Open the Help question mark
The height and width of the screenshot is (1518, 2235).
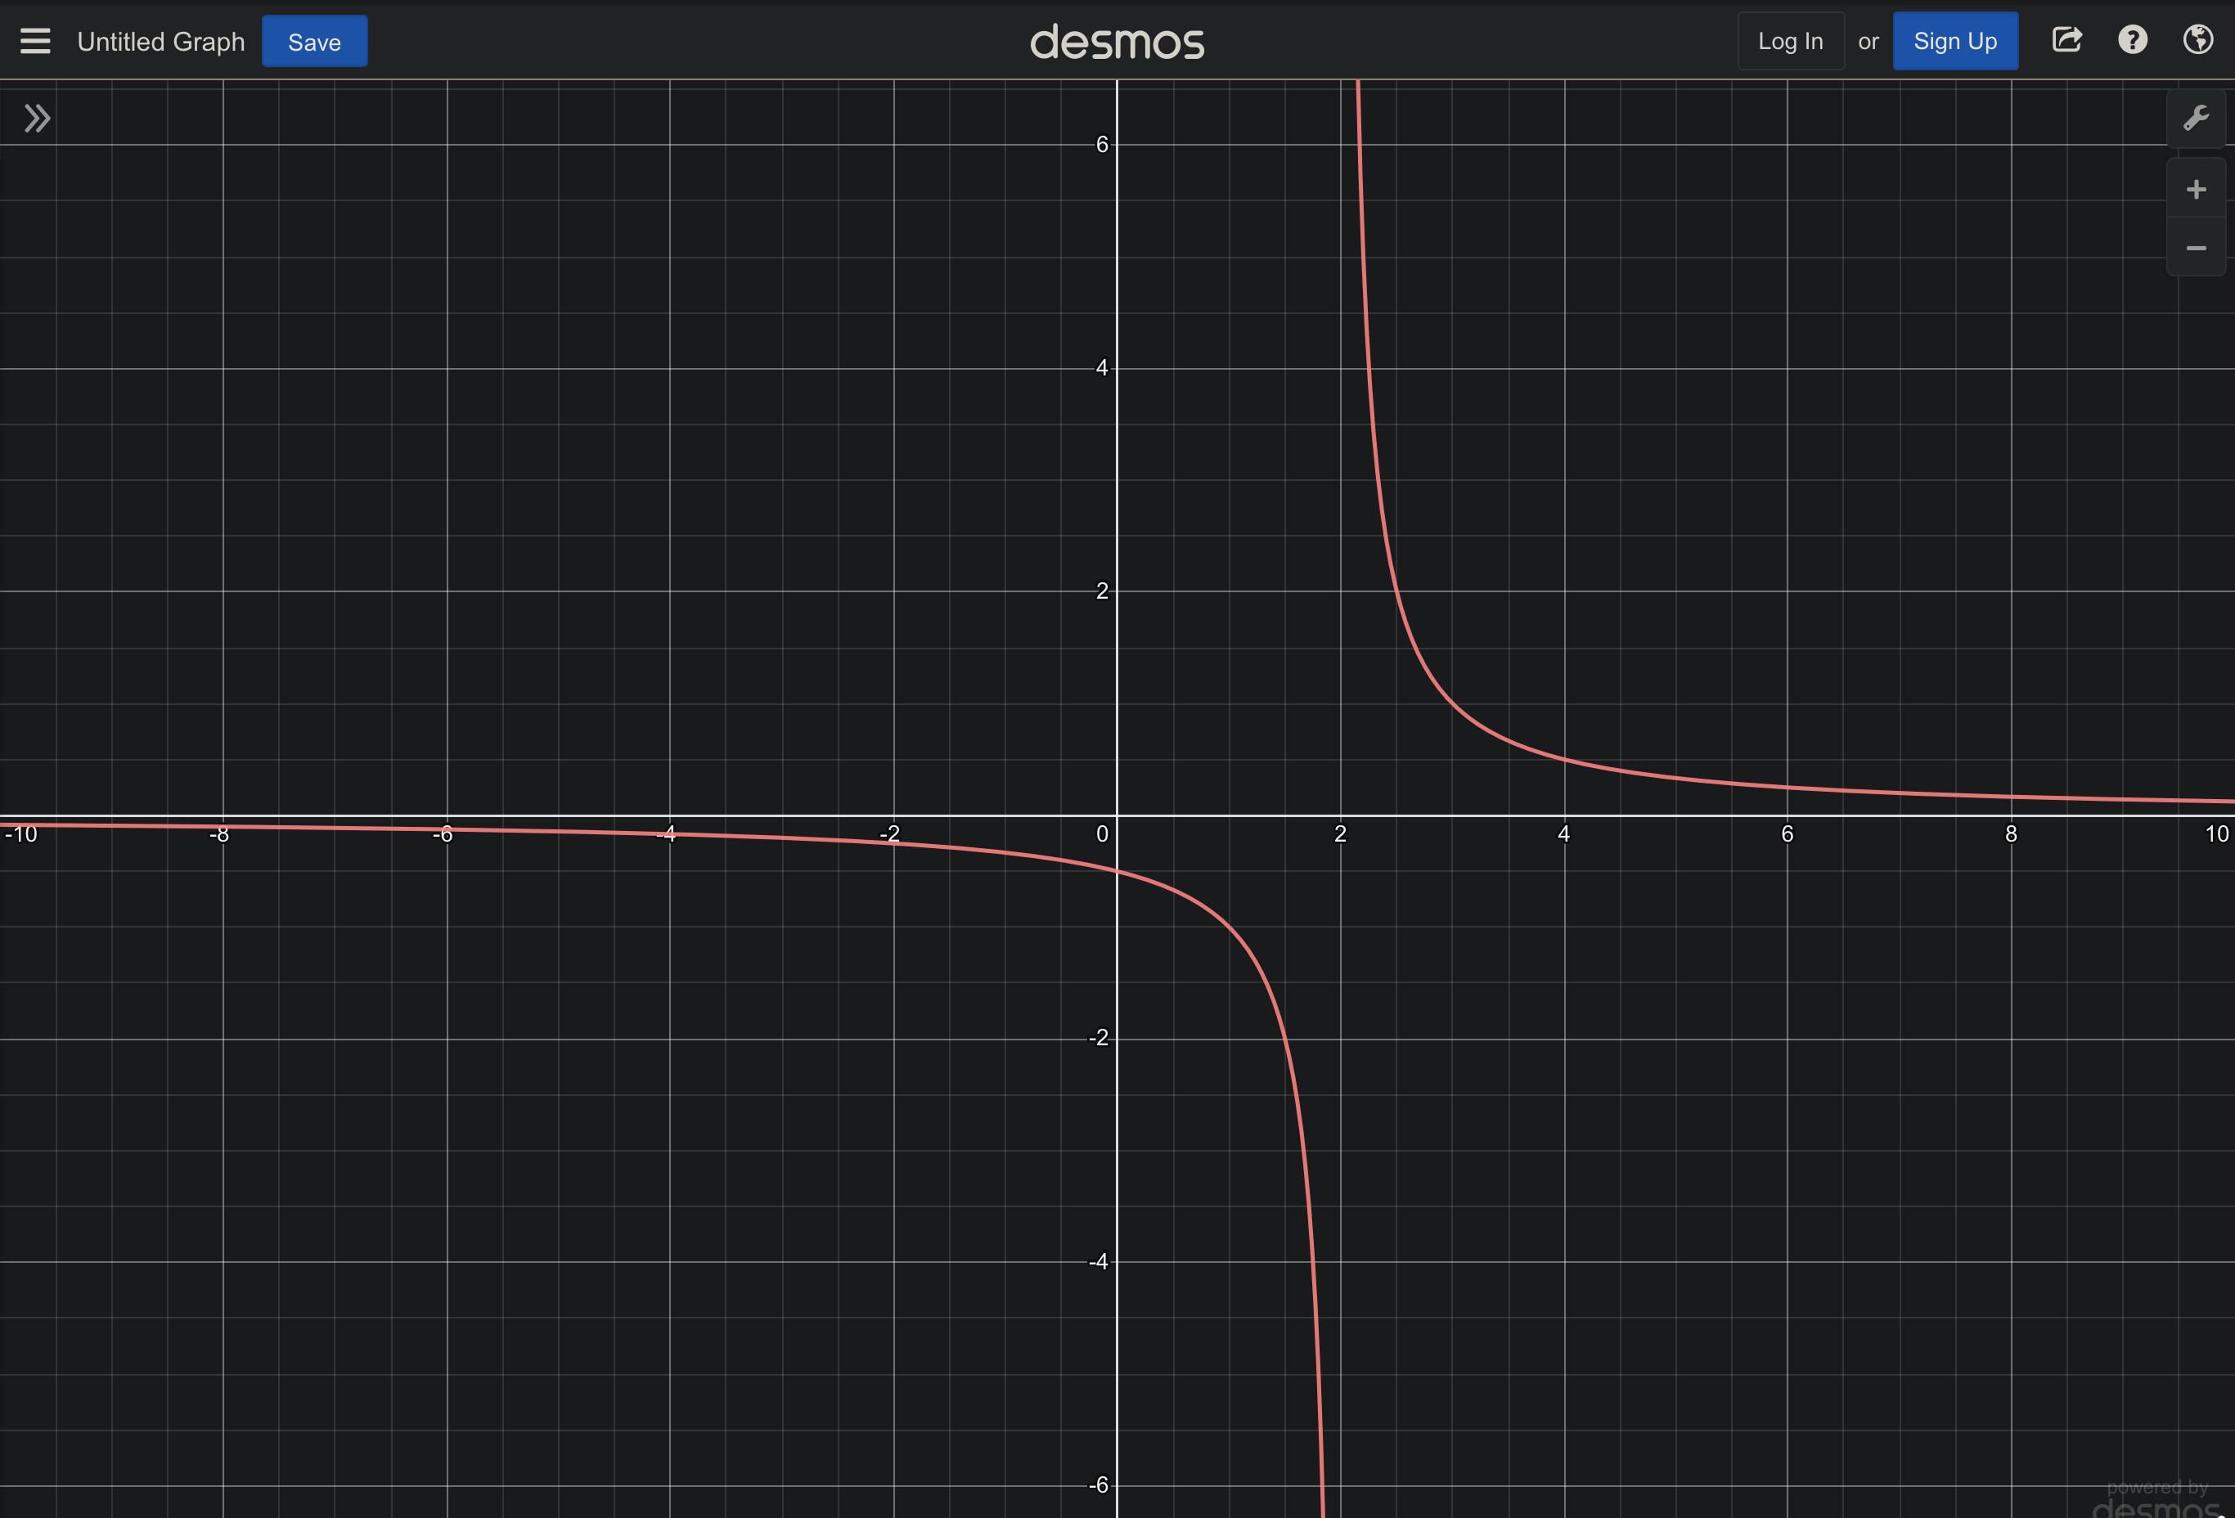2132,40
